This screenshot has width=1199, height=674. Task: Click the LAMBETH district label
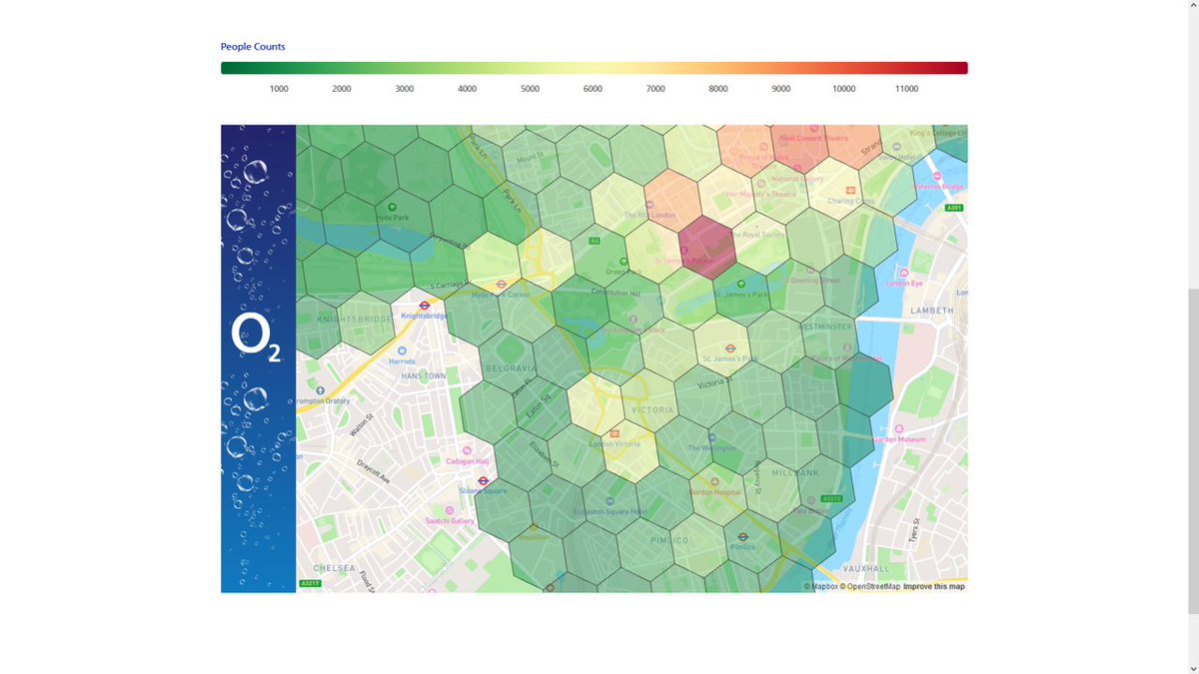click(932, 311)
